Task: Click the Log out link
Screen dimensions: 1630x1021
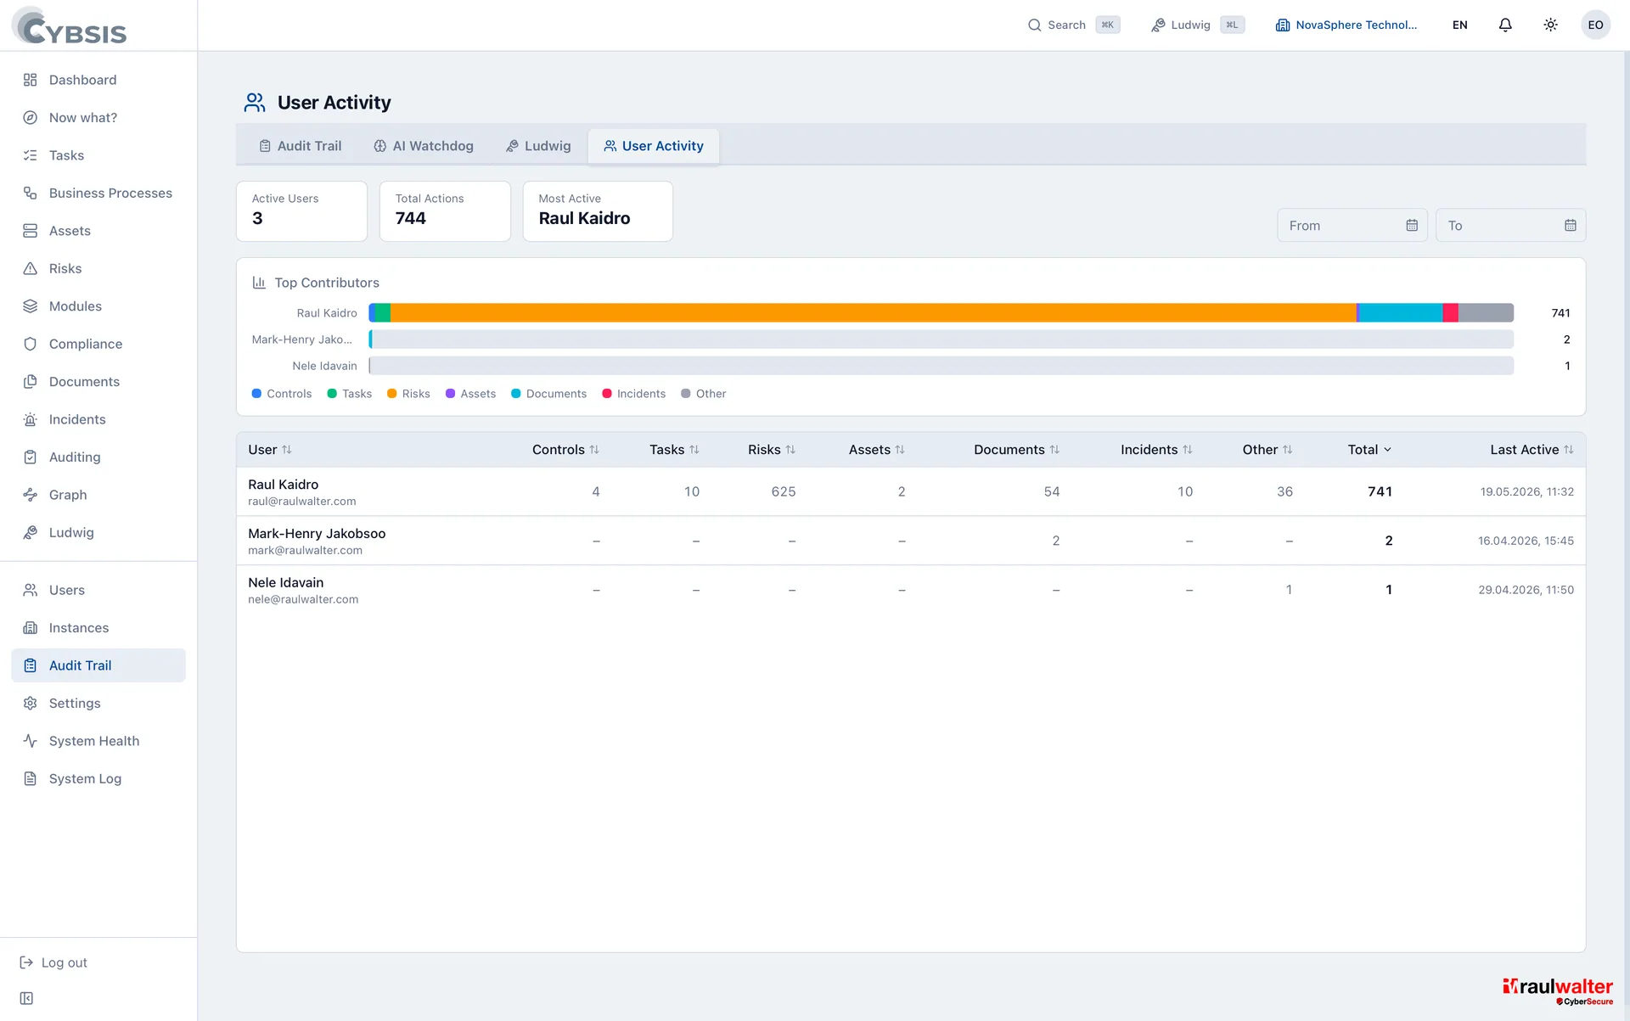Action: 54,962
